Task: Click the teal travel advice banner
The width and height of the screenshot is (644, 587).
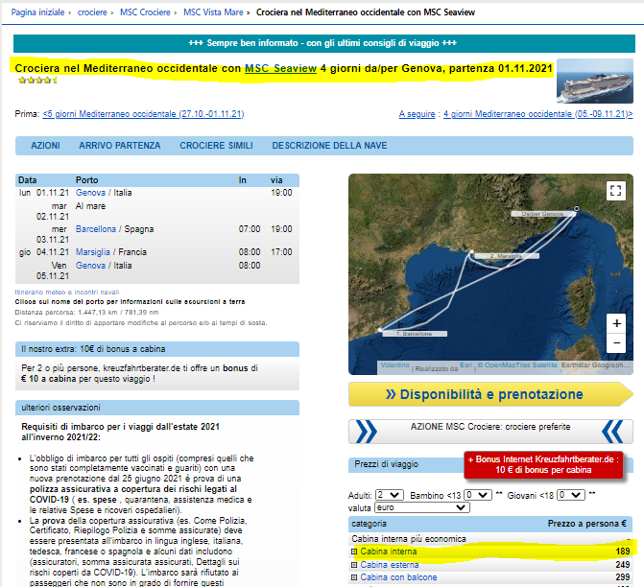Action: pos(324,43)
